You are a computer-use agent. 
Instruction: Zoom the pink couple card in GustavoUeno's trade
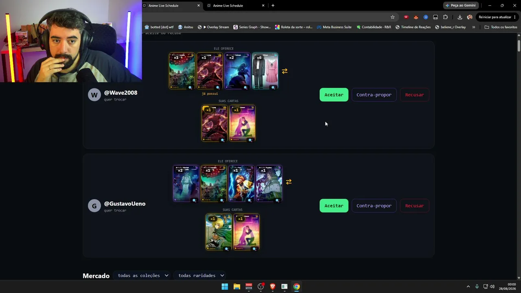point(254,248)
